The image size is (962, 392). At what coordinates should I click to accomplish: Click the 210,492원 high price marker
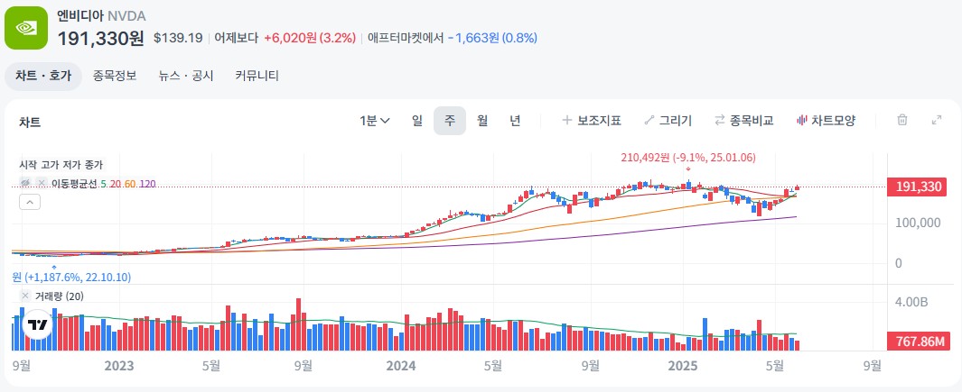(688, 158)
